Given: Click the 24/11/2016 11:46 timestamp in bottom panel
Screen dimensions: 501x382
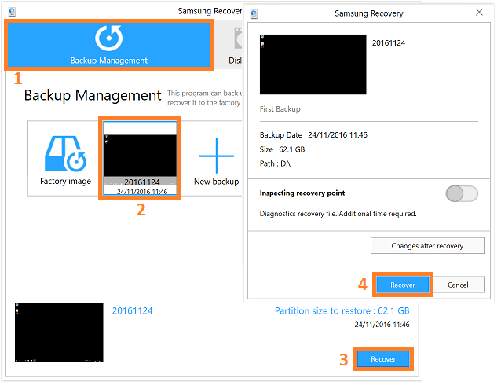Looking at the screenshot, I should (x=382, y=325).
